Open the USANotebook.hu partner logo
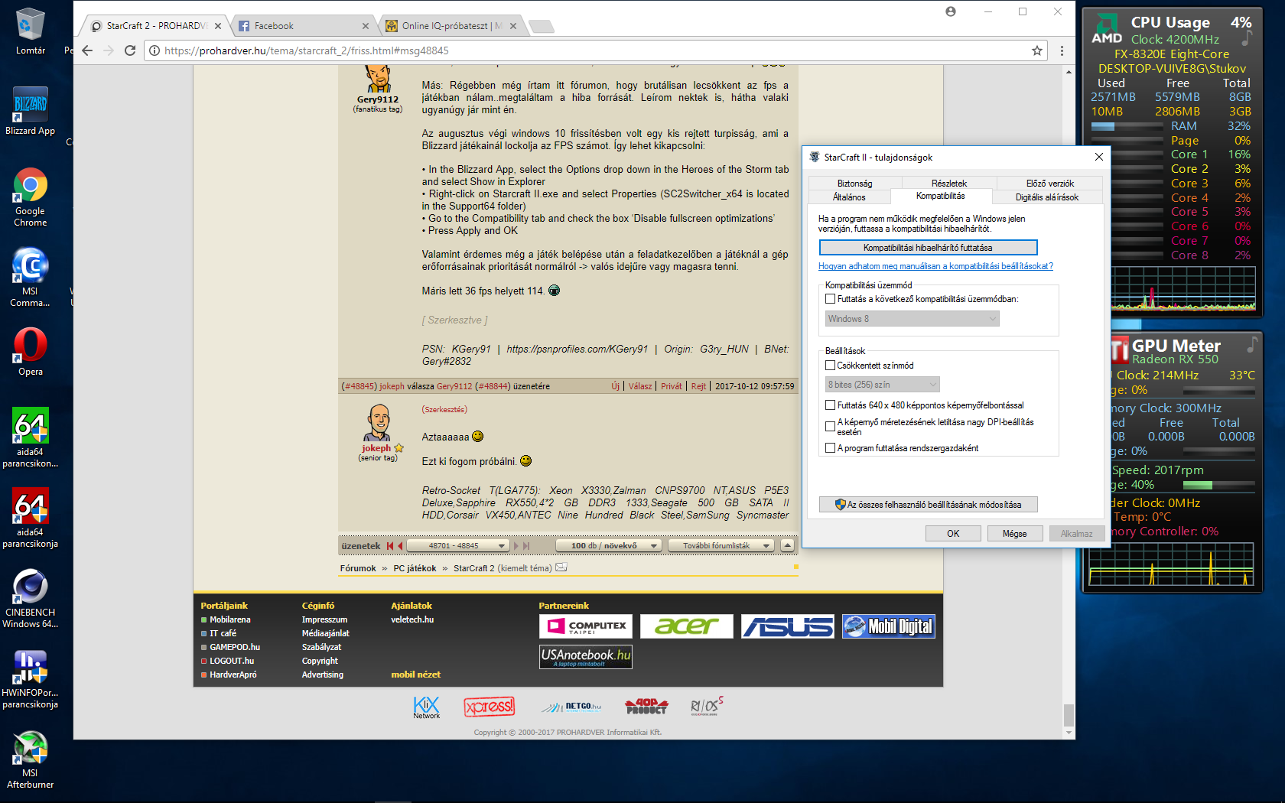This screenshot has height=803, width=1285. coord(586,656)
